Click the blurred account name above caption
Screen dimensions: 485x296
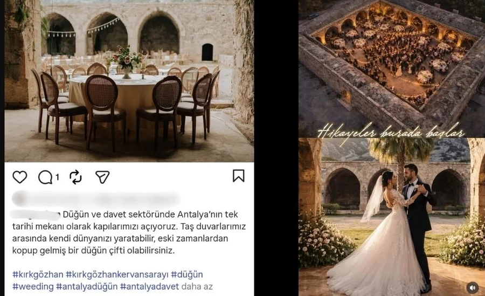point(96,199)
